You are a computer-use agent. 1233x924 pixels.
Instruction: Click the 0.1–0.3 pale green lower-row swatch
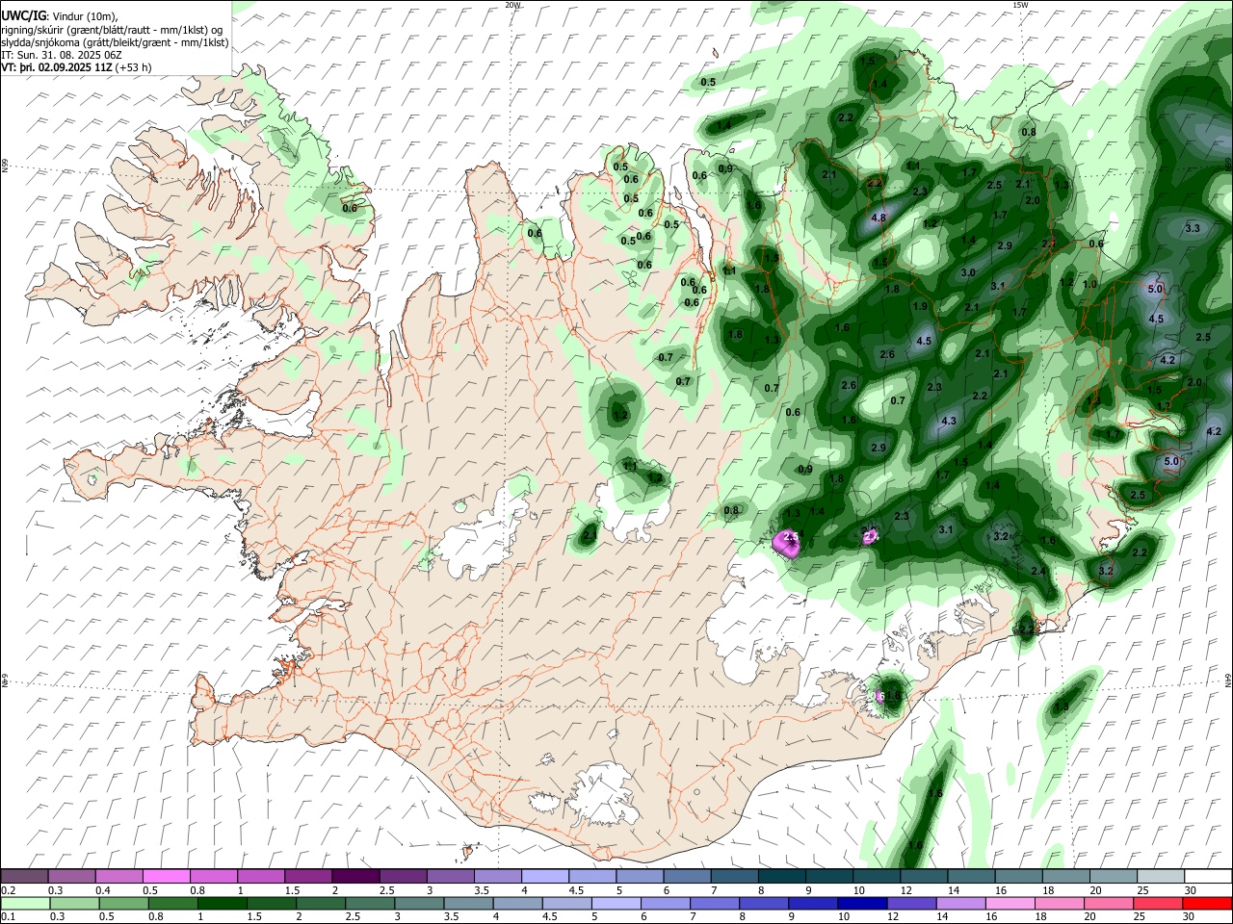[24, 903]
